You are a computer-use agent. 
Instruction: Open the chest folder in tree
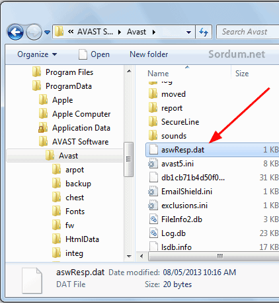click(75, 198)
